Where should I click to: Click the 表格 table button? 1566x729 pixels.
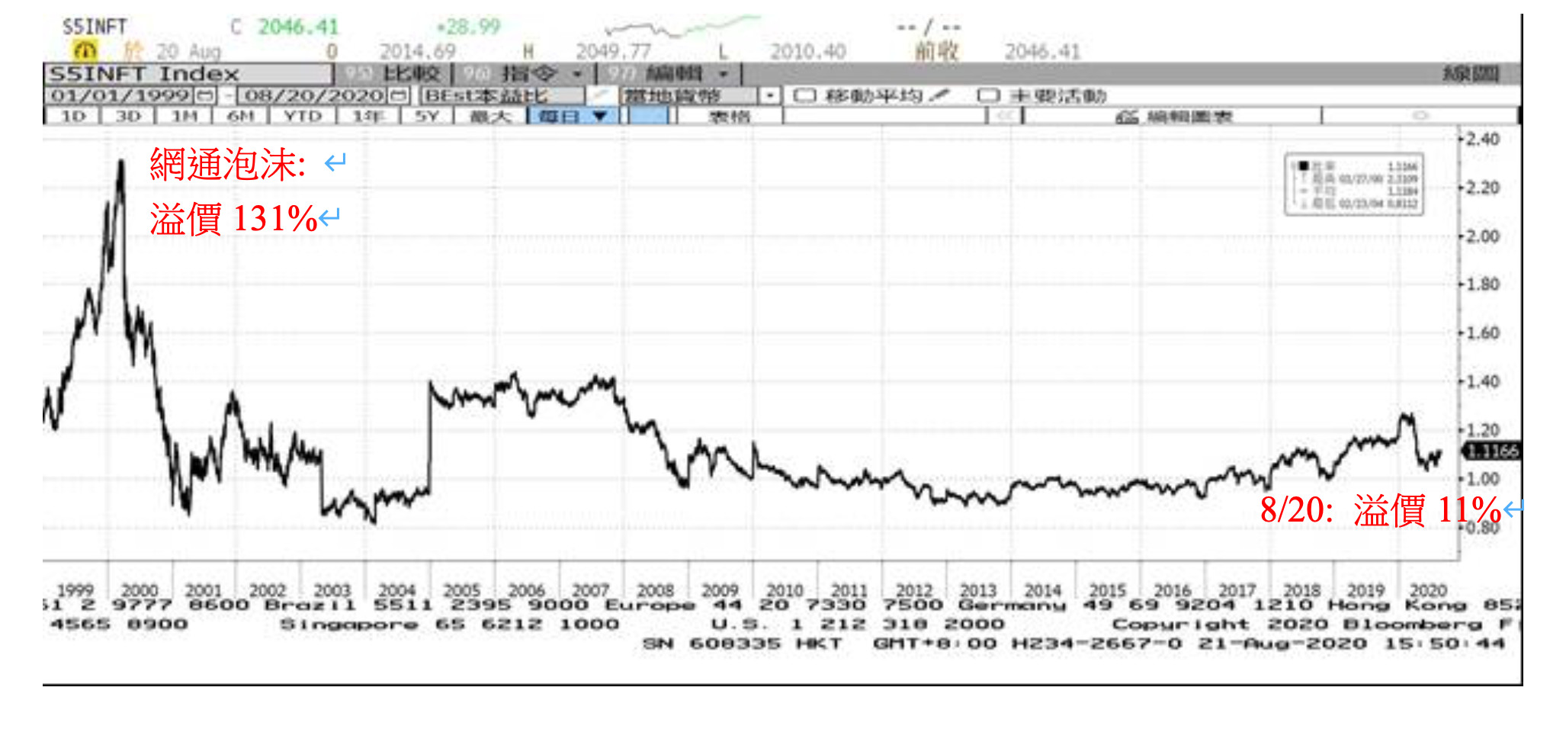730,116
